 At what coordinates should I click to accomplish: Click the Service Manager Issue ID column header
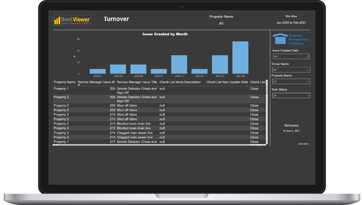[x=96, y=82]
